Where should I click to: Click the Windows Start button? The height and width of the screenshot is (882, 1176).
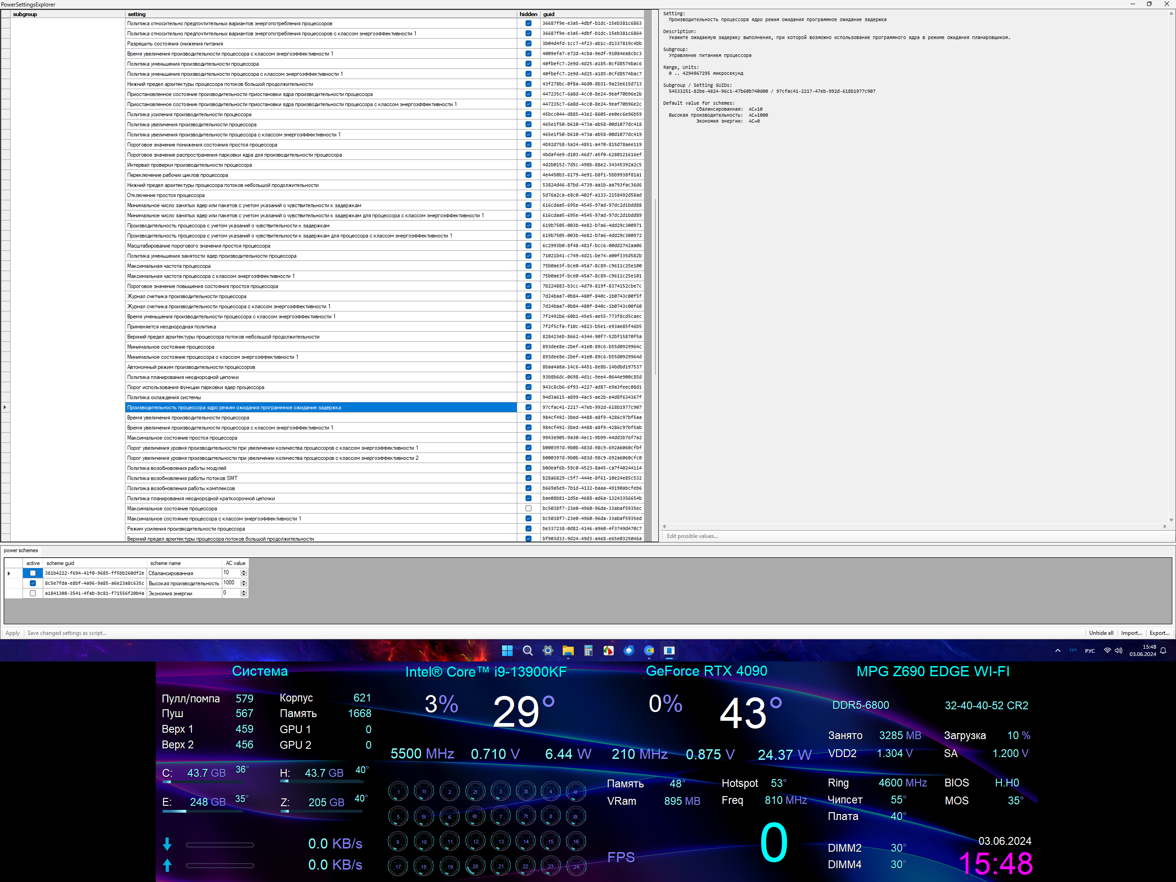pyautogui.click(x=507, y=651)
